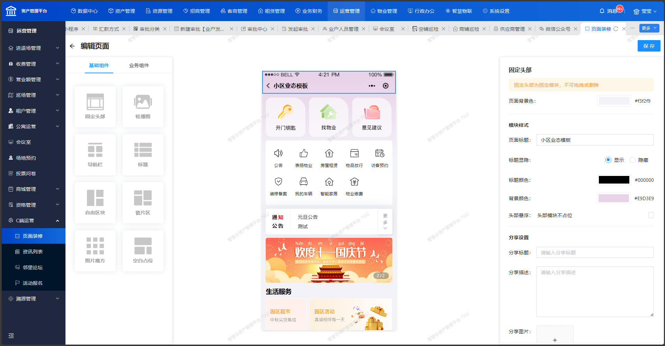Viewport: 665px width, 346px height.
Task: Open the 更多 tabs dropdown
Action: tap(649, 28)
